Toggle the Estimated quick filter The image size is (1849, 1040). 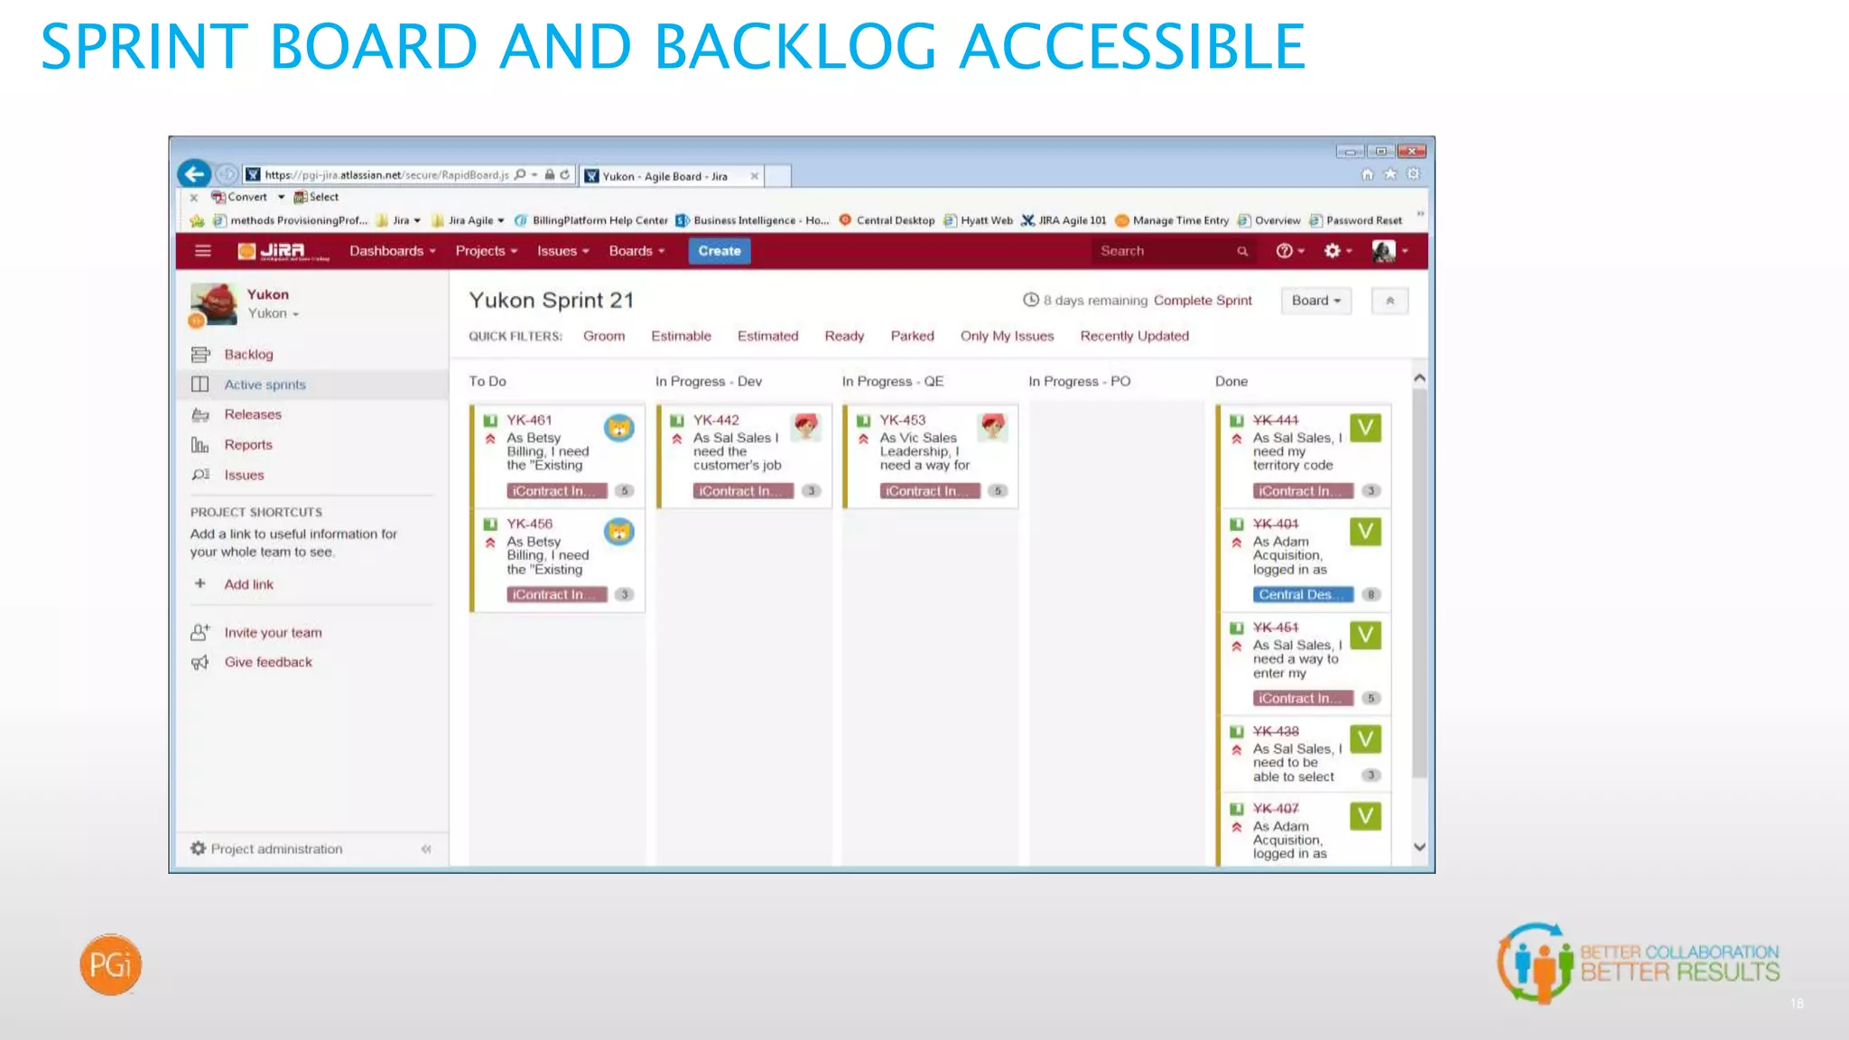pyautogui.click(x=768, y=336)
